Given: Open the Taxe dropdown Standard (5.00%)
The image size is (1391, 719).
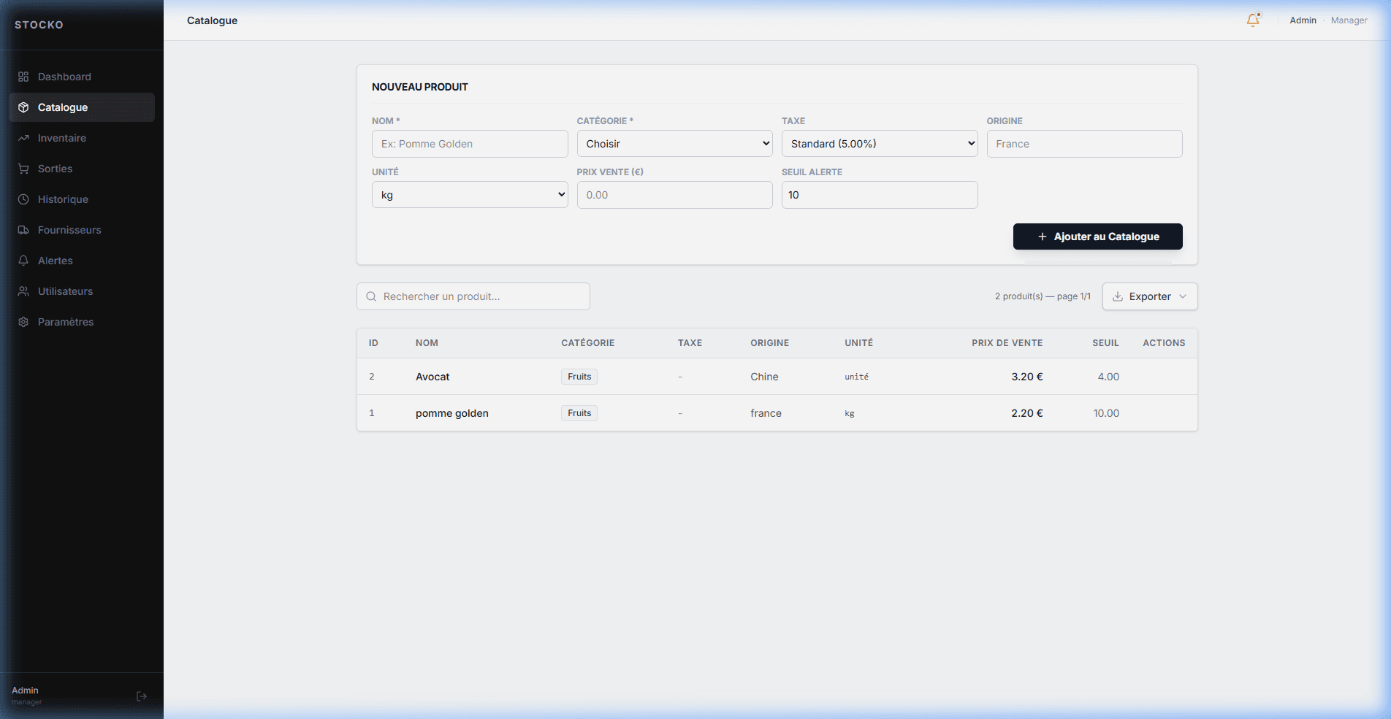Looking at the screenshot, I should (x=880, y=144).
